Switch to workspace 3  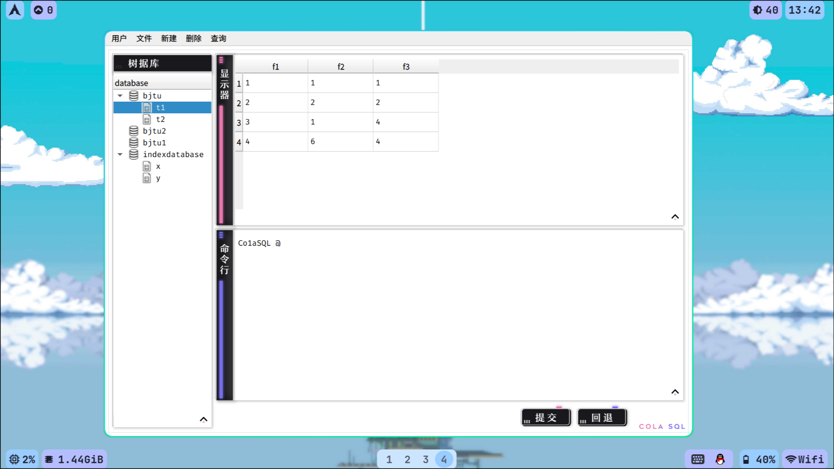[x=426, y=459]
